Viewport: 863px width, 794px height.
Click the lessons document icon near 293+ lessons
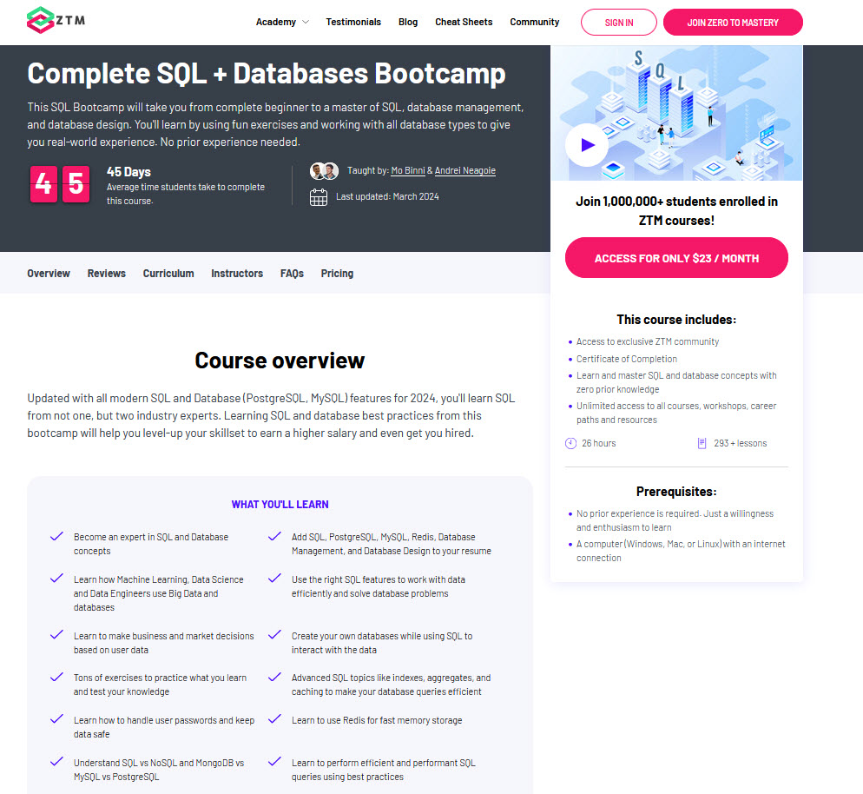click(702, 443)
